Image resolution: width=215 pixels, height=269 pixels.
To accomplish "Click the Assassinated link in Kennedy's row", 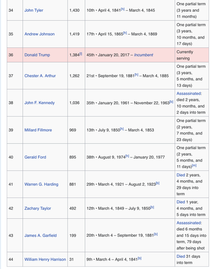I will (x=189, y=94).
